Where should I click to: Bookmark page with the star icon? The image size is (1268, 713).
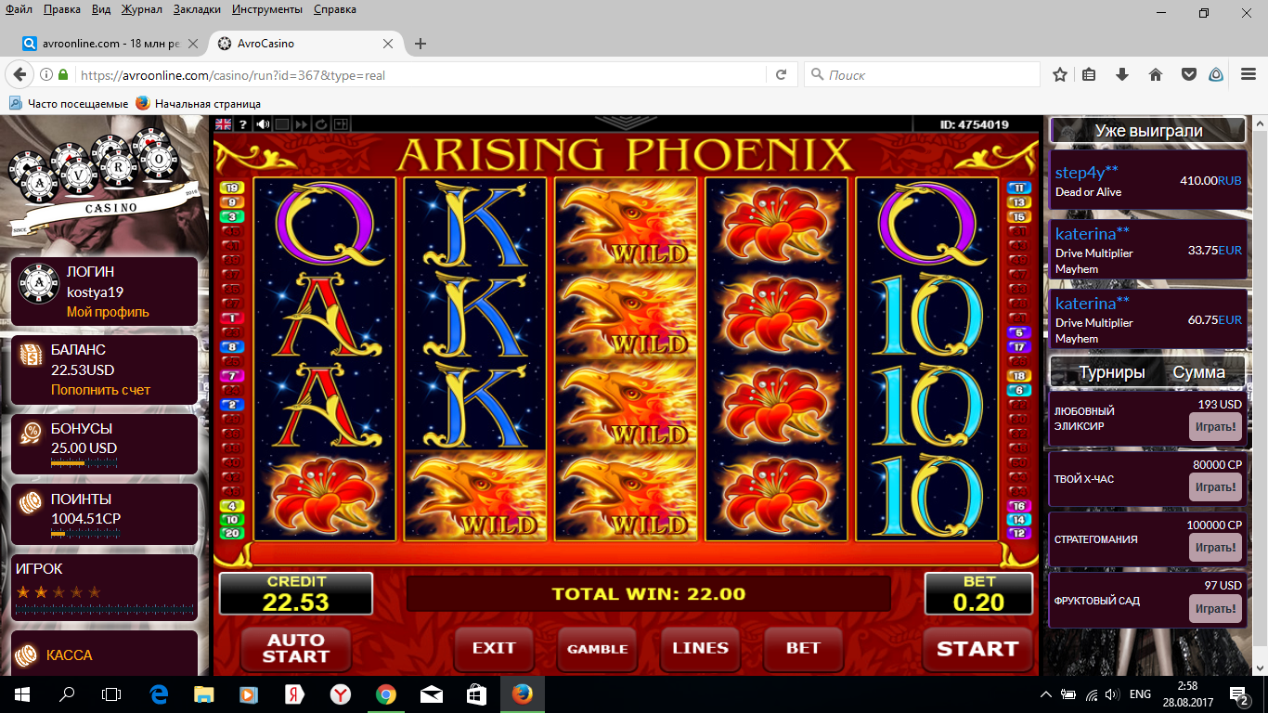coord(1060,74)
